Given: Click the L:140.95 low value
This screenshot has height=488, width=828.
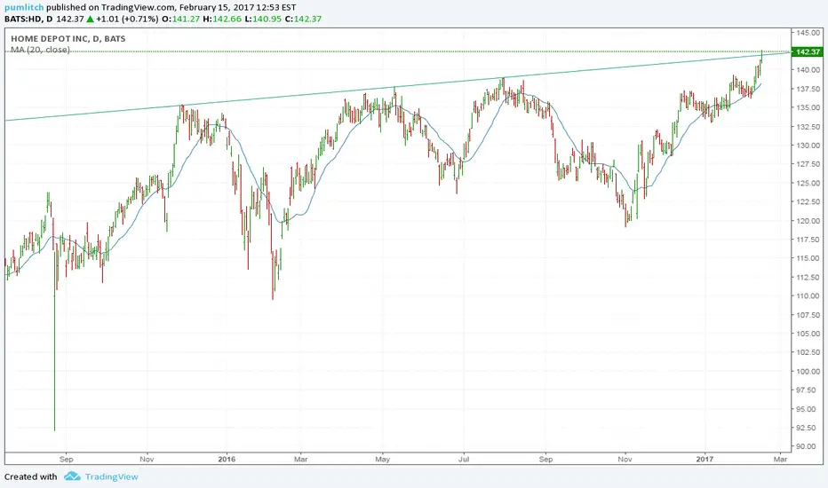Looking at the screenshot, I should coord(263,19).
